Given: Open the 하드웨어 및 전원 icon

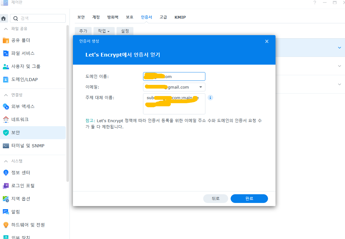Looking at the screenshot, I should coord(6,225).
